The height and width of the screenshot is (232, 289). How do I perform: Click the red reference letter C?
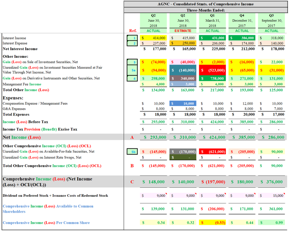[132, 182]
